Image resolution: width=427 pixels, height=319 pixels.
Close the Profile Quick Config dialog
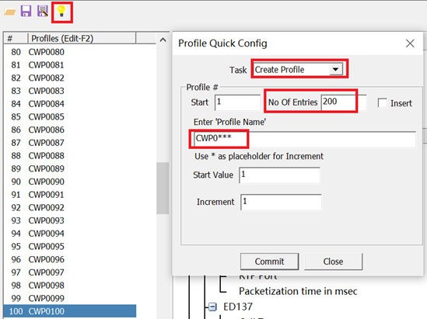tap(410, 43)
